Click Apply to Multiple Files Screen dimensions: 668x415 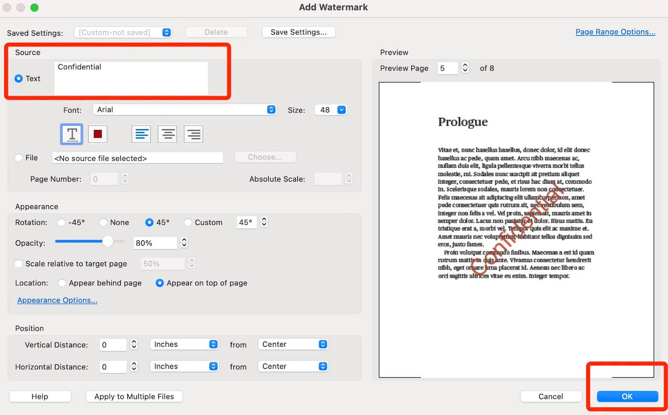(x=134, y=396)
